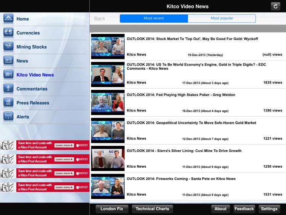Viewport: 286px width, 215px height.
Task: Select Kitco Video News label
Action: point(35,75)
